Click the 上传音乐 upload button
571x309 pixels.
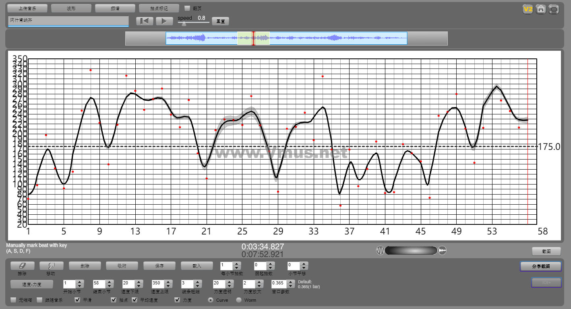(27, 8)
